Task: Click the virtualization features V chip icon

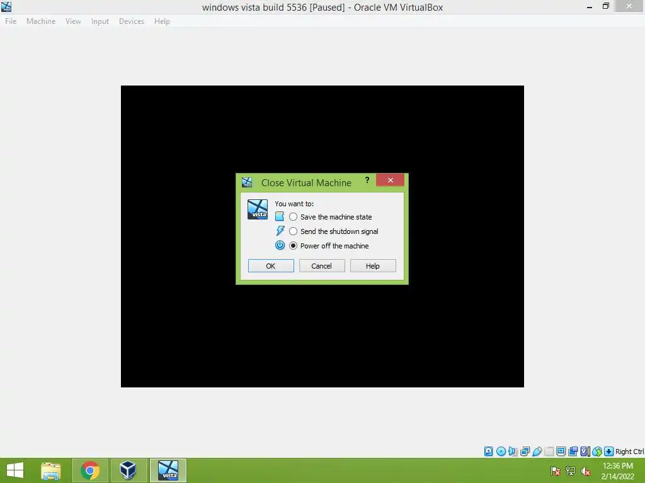Action: pos(585,452)
